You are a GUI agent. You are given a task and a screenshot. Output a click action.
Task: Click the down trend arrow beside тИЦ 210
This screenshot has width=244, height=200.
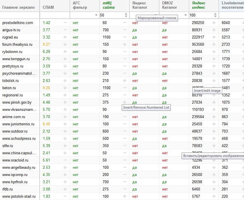coord(125,80)
